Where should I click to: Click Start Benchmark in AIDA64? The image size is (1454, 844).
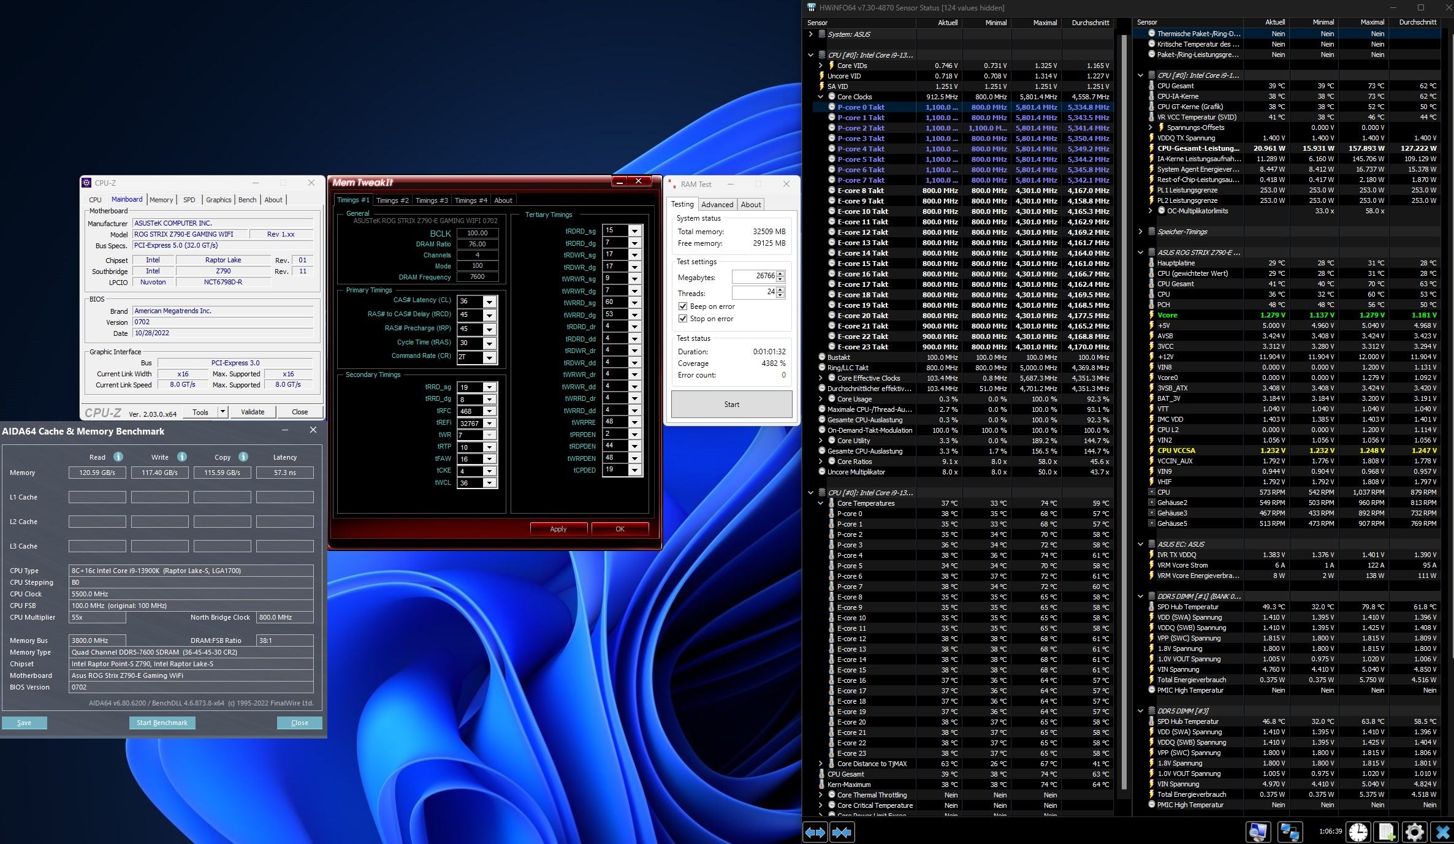162,723
